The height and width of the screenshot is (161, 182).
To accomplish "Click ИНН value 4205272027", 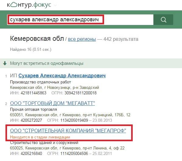I will [31, 121].
